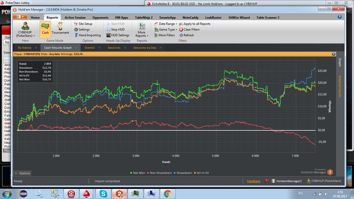
Task: Select the Graphed Hands side tab
Action: click(x=340, y=86)
